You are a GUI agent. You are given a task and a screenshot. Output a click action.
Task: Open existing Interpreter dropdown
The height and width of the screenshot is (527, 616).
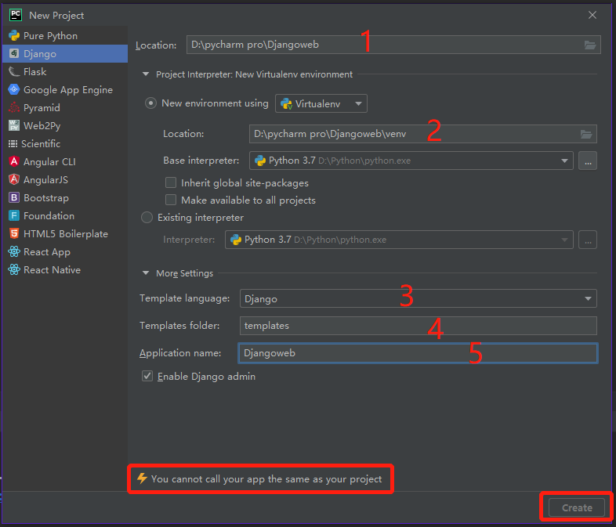[x=399, y=240]
